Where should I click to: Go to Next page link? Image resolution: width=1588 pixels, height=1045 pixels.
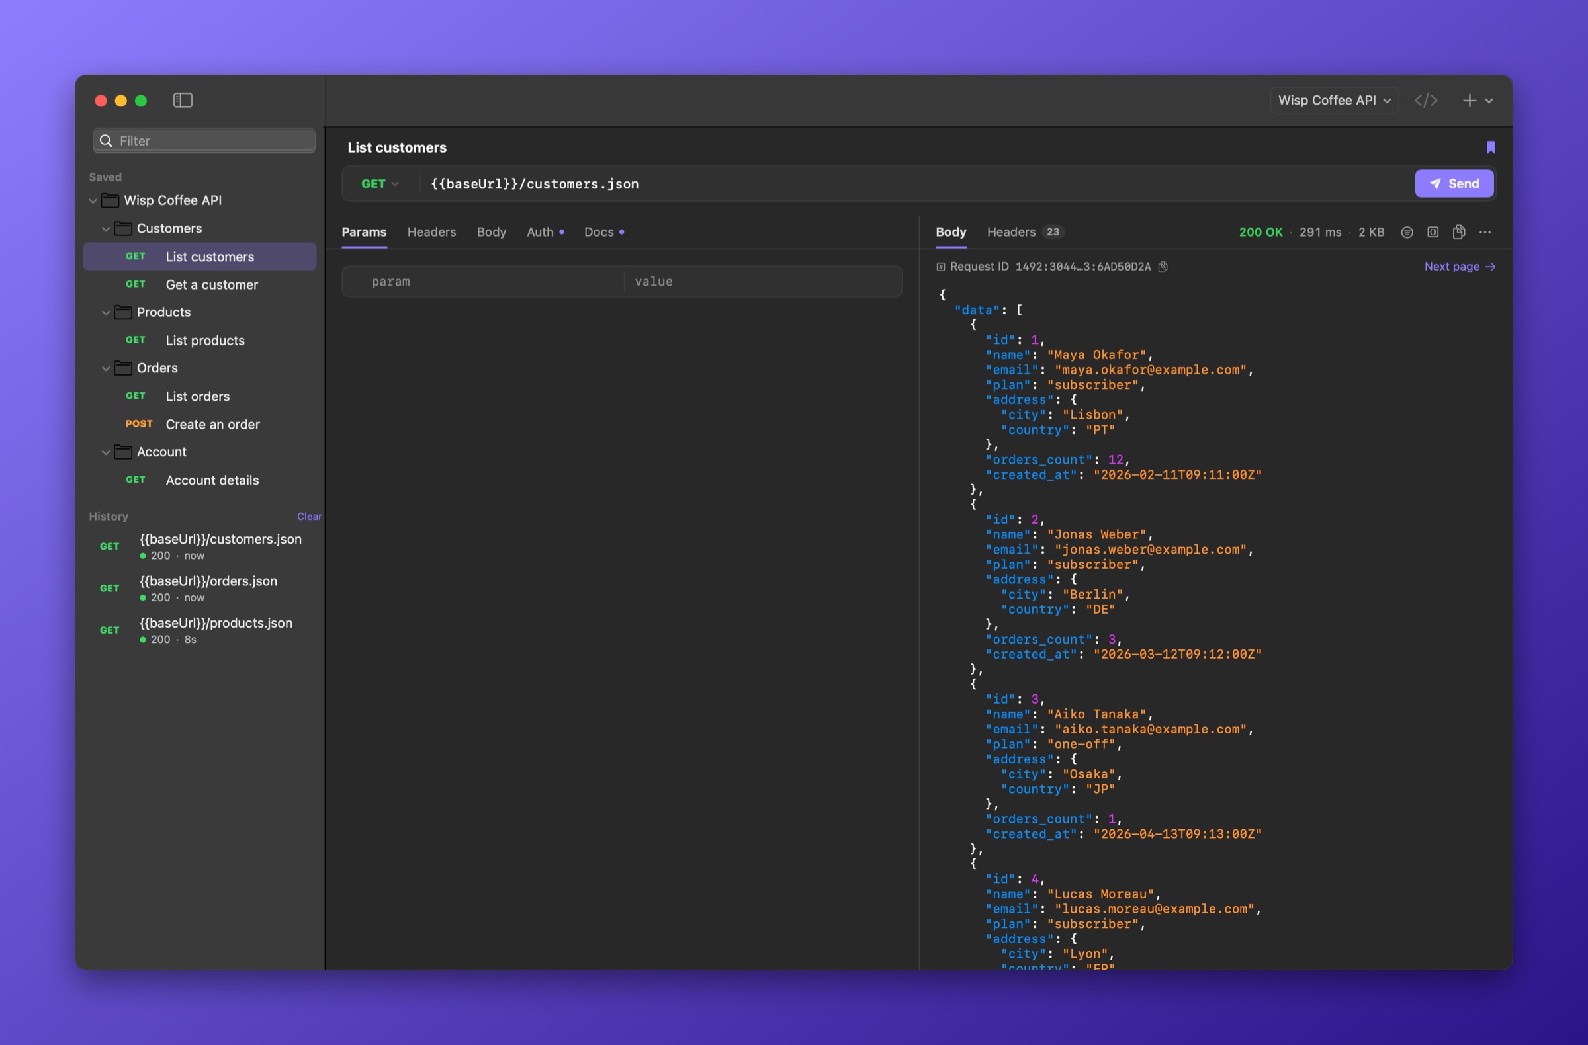1460,267
